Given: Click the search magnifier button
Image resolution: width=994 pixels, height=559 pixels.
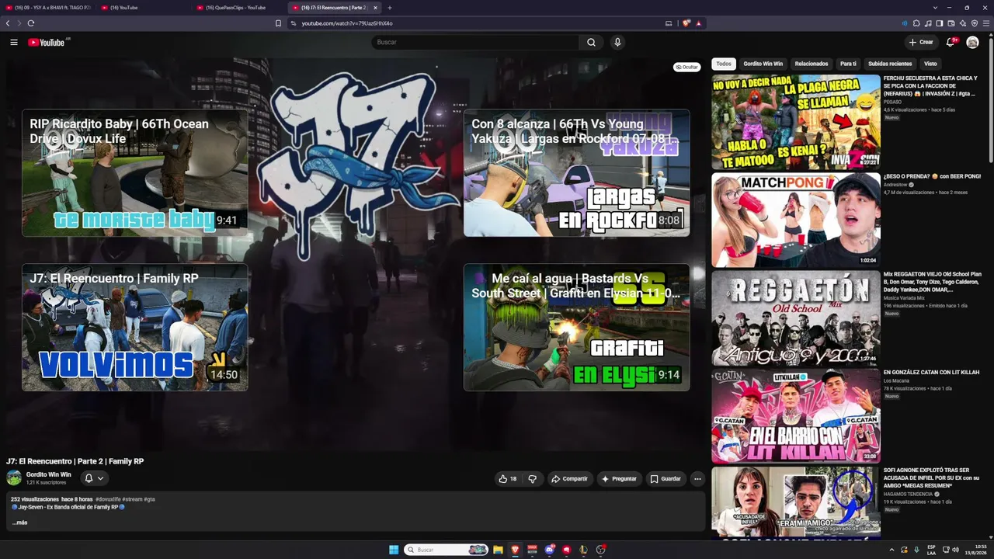Looking at the screenshot, I should click(x=591, y=43).
